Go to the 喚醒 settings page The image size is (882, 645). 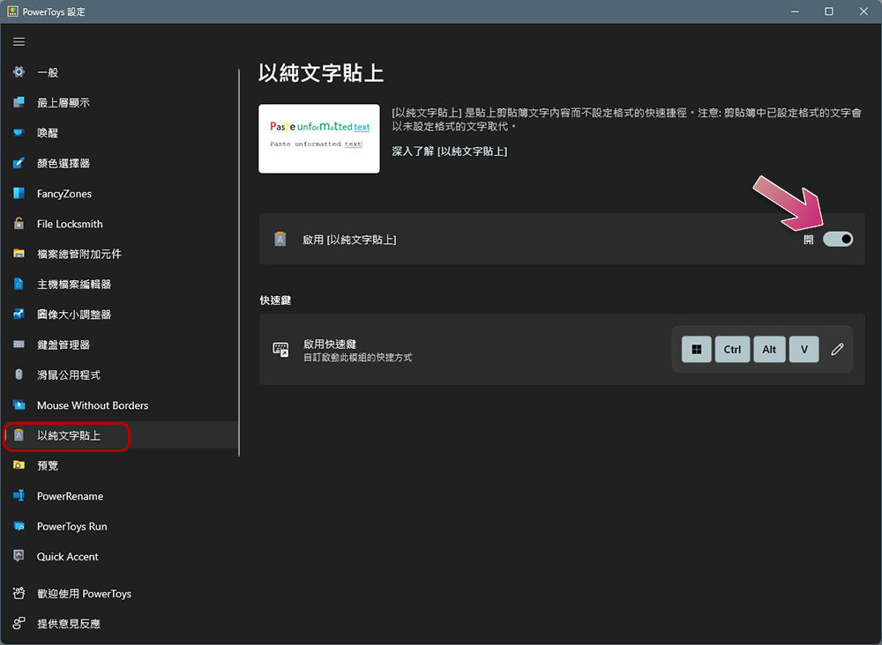pyautogui.click(x=48, y=133)
